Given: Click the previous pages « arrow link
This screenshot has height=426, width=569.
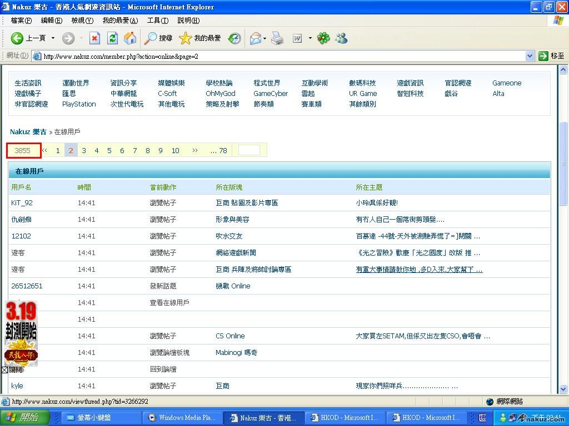Looking at the screenshot, I should tap(44, 151).
